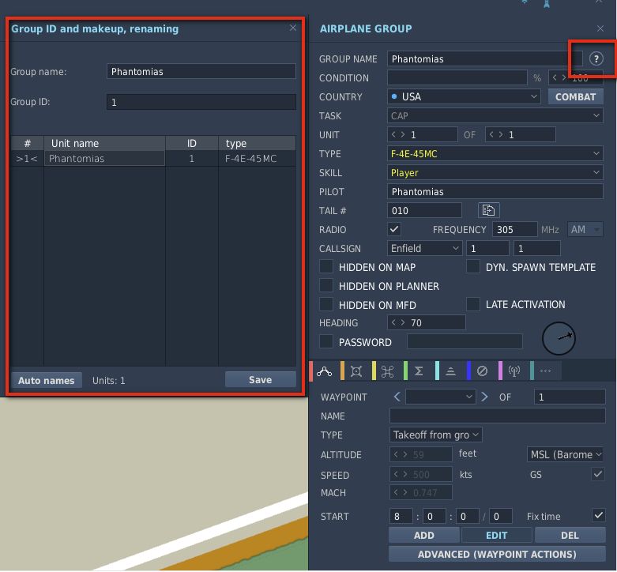Open the CALLSIGN dropdown showing Enfield
Viewport: 617px width, 572px height.
pyautogui.click(x=424, y=248)
